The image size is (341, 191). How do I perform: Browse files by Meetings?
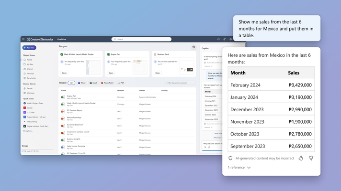(x=29, y=93)
